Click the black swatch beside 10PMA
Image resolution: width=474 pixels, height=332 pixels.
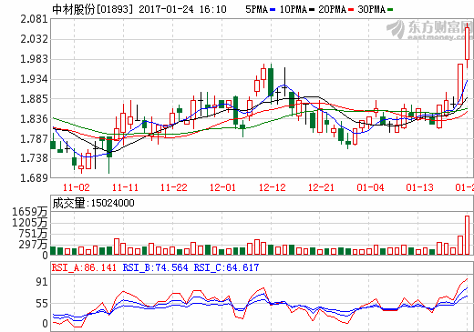click(312, 10)
